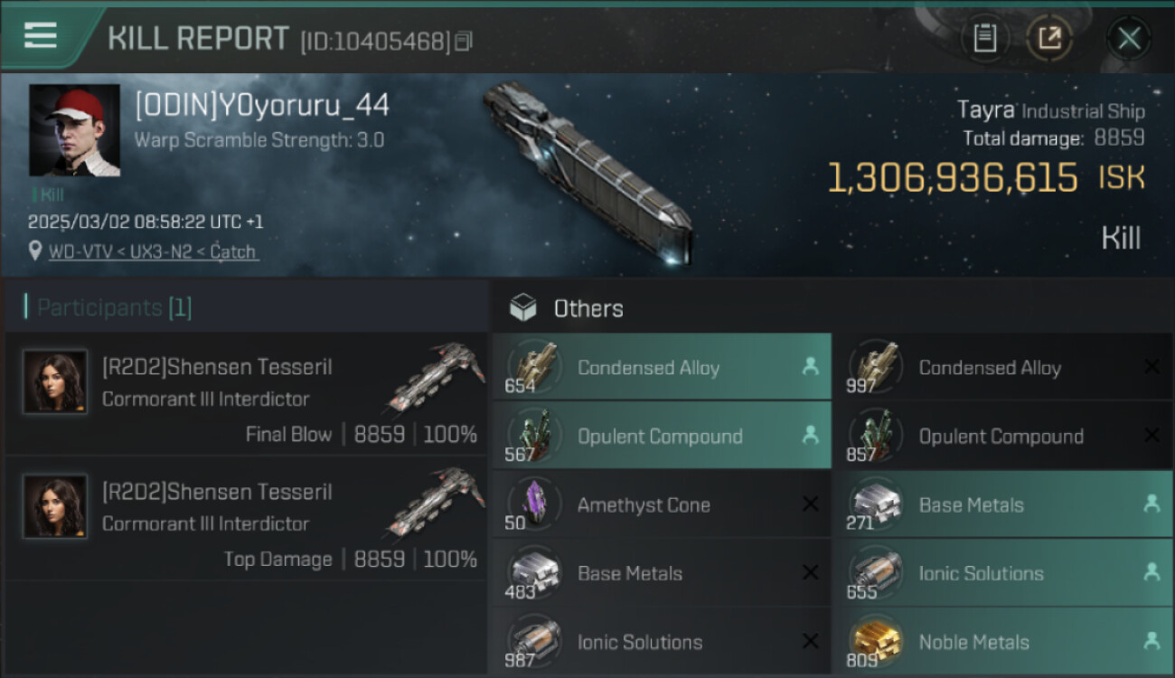Open Y0yoruru_44's pilot portrait
The height and width of the screenshot is (678, 1175).
click(x=74, y=130)
